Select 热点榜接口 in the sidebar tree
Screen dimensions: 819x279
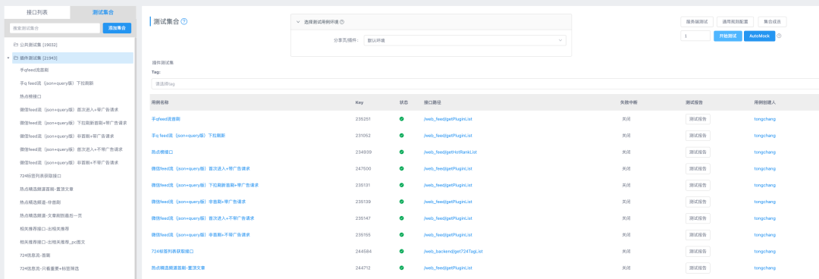(x=30, y=96)
